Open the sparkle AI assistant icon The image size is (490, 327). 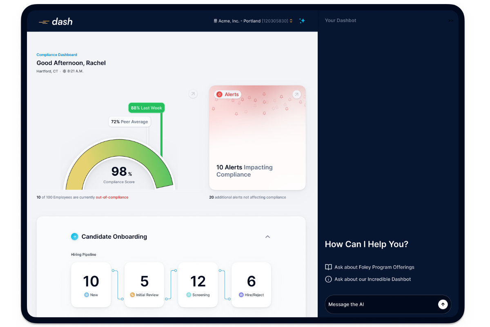302,21
